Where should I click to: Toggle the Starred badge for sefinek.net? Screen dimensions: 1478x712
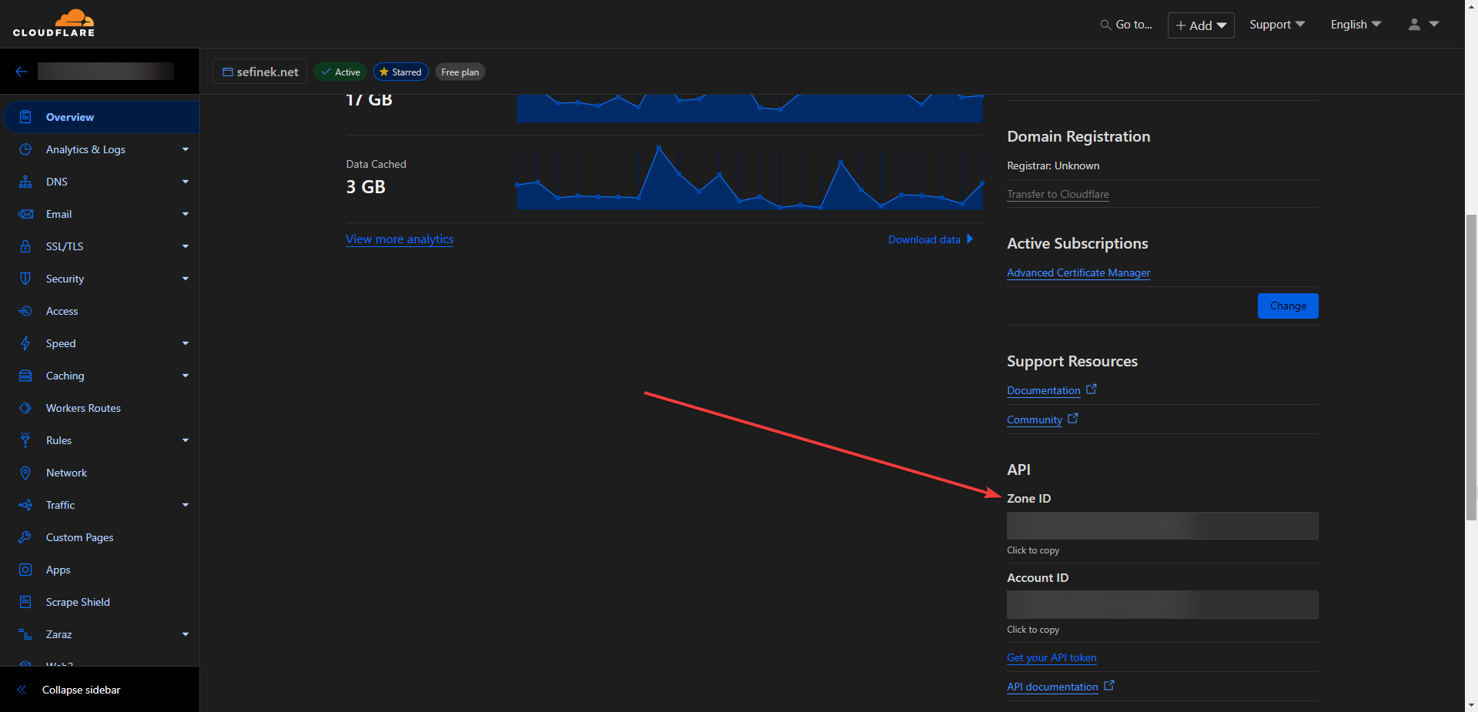click(x=400, y=72)
